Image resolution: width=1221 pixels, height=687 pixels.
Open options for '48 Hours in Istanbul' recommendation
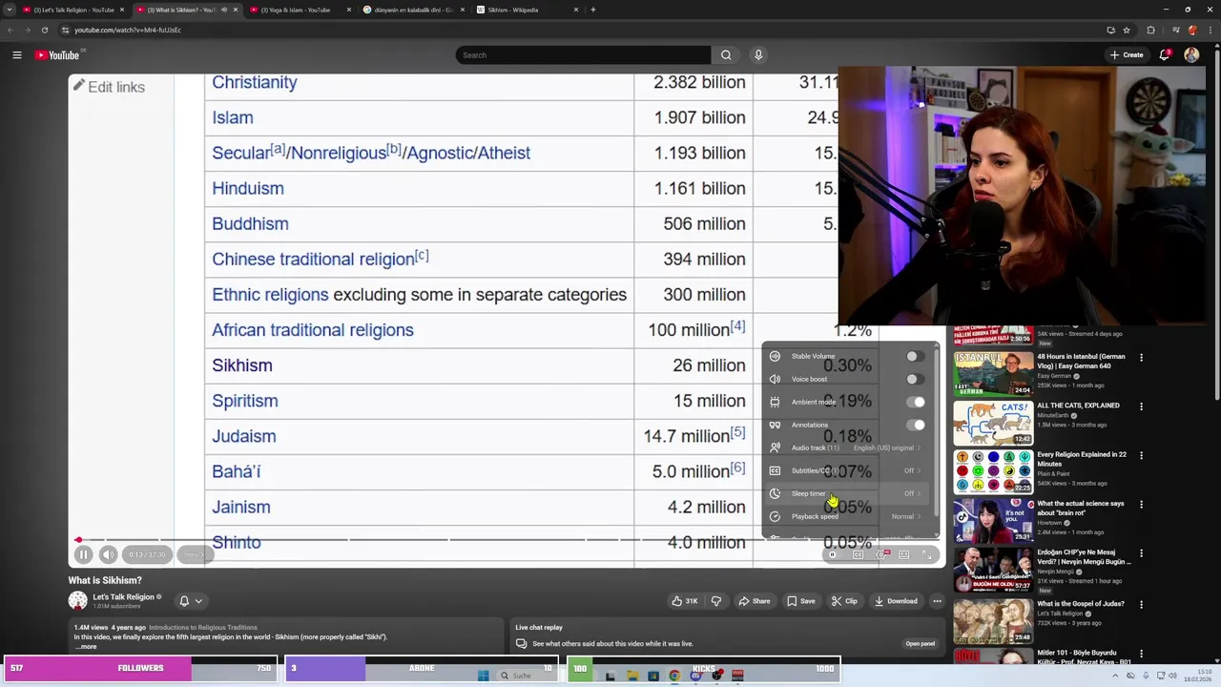tap(1141, 358)
